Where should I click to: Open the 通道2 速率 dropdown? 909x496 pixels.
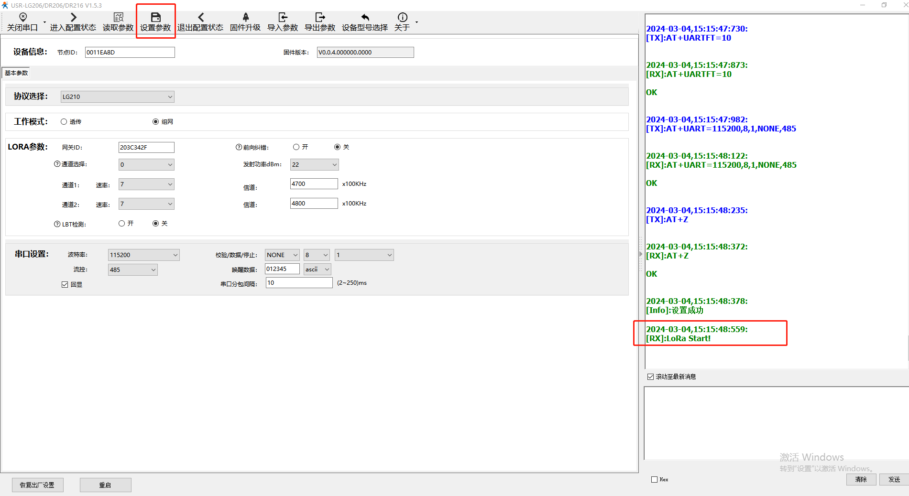(x=146, y=204)
